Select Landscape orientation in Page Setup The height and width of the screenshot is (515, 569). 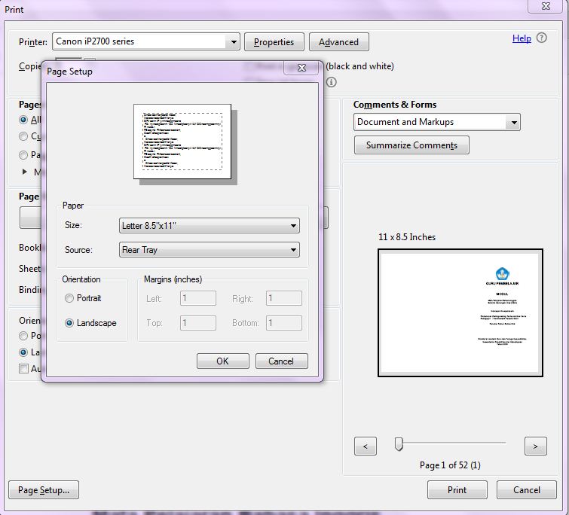click(69, 323)
